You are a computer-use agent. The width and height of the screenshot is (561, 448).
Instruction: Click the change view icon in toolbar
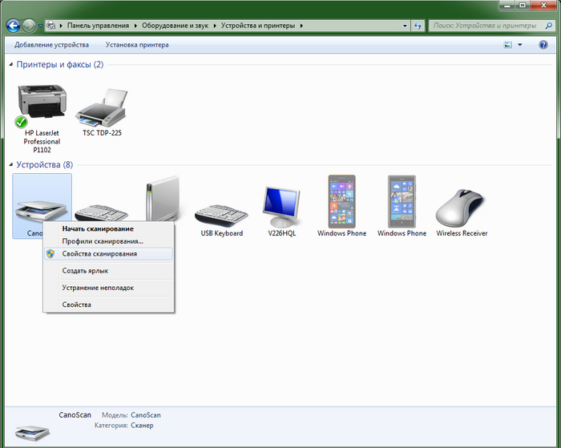(507, 45)
